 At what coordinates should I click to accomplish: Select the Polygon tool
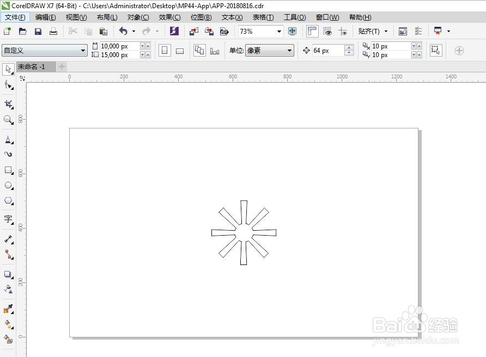(8, 201)
